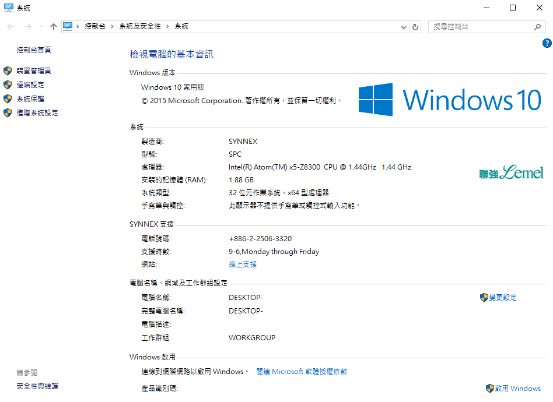Select 系統及安全性 in the breadcrumb
Screen dimensions: 553x402
click(x=139, y=26)
